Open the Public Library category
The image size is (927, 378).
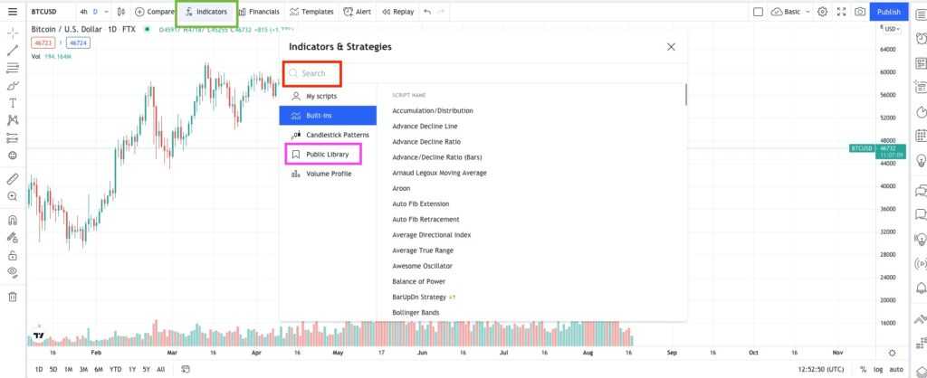click(323, 155)
